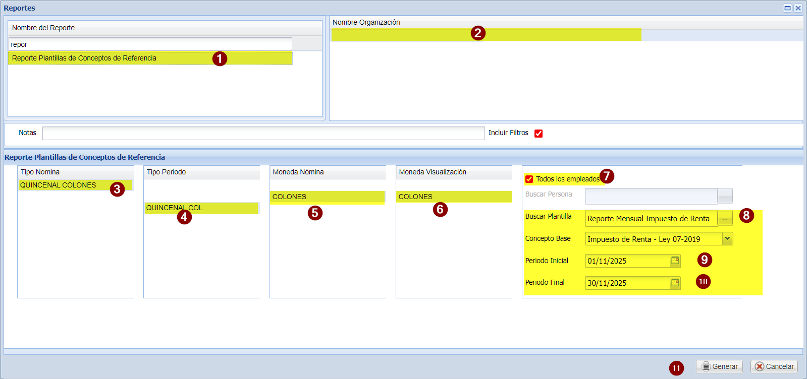Viewport: 807px width, 379px height.
Task: Click the report name filter field containing 'repor'
Action: tap(150, 44)
